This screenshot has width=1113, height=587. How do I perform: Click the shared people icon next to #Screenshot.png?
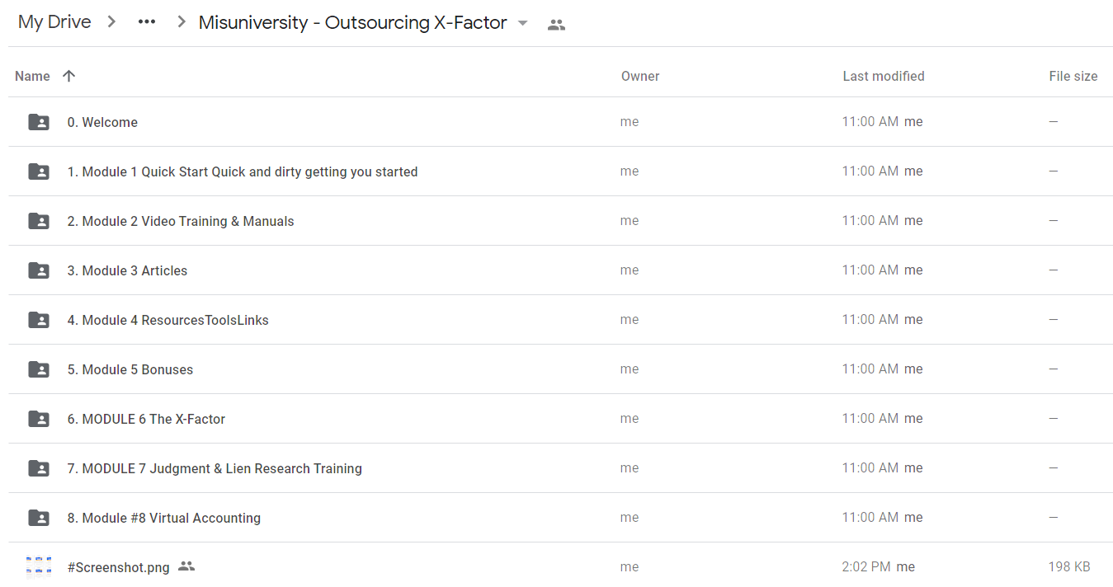pos(186,566)
